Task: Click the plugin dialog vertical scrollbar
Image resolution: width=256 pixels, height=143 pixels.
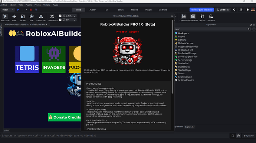Action: coord(172,57)
